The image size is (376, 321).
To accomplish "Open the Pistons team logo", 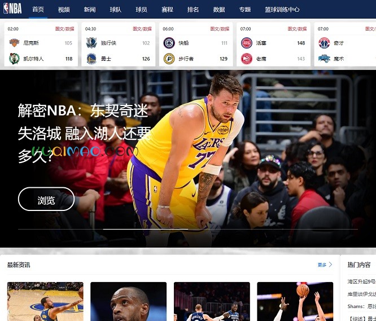I will (247, 43).
